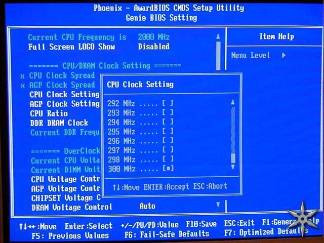
Task: Click popup title CPU Clock Setting
Action: (x=140, y=85)
